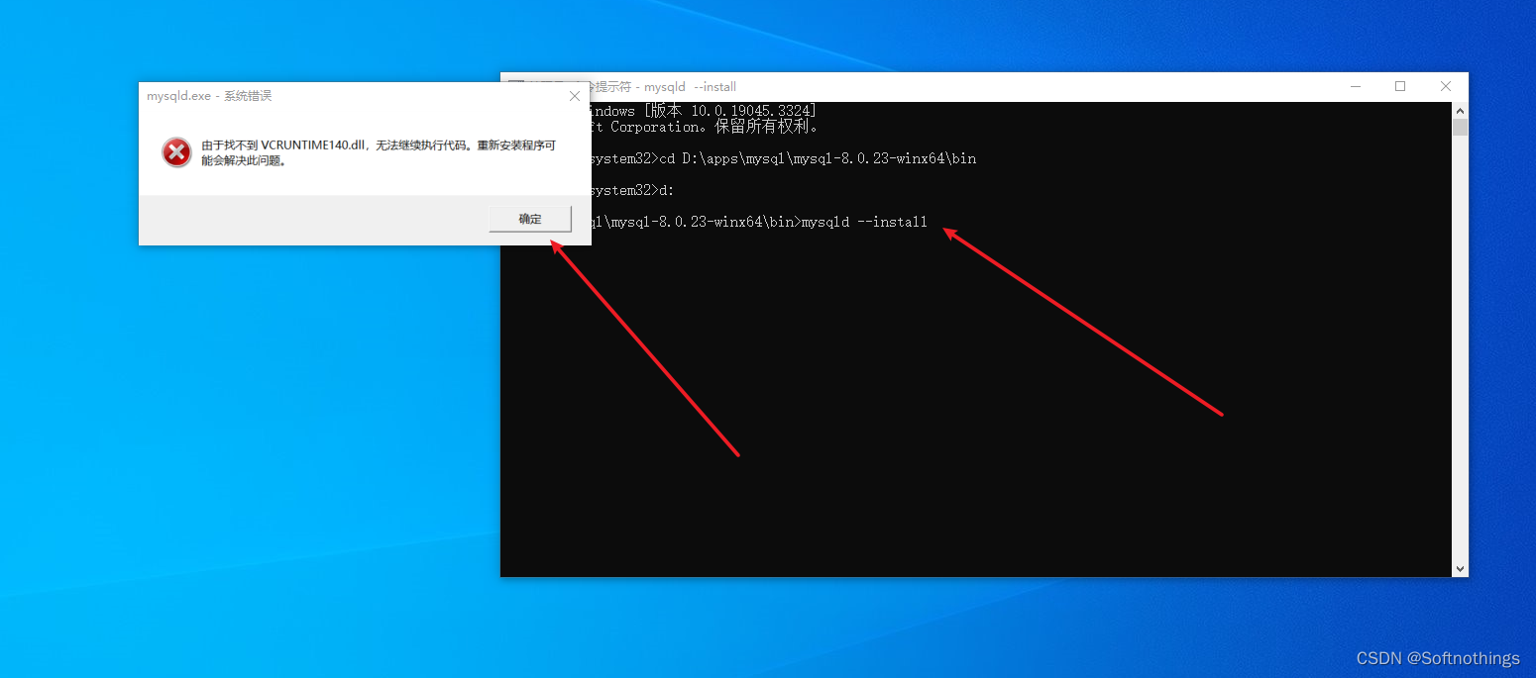Click the Windows version 10.0.19045.3324 line
The height and width of the screenshot is (678, 1536).
pos(704,111)
